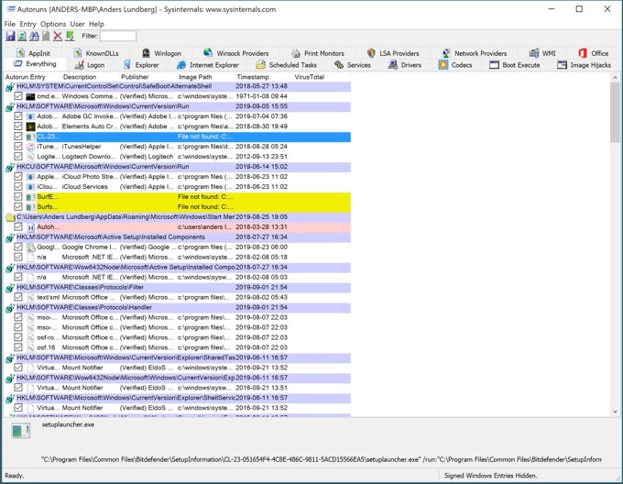623x484 pixels.
Task: Click into the Filter text box
Action: pyautogui.click(x=118, y=36)
